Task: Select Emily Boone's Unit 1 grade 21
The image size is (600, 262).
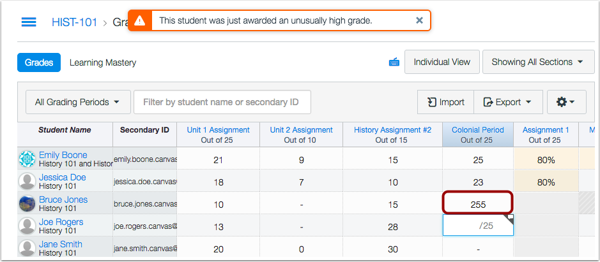Action: 218,159
